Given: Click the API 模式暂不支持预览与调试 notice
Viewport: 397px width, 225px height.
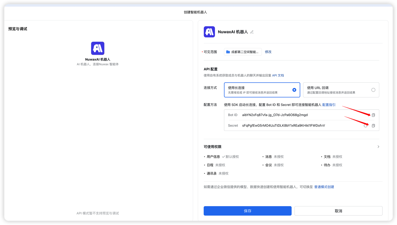Looking at the screenshot, I should (98, 213).
